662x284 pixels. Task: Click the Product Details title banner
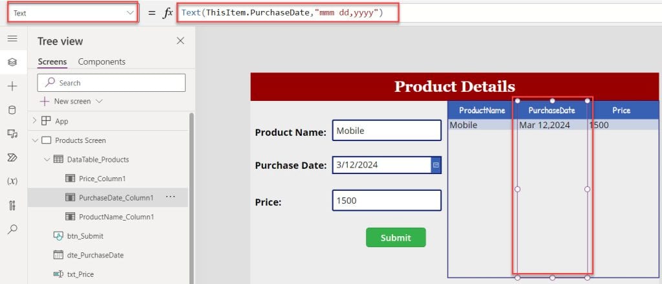coord(454,87)
